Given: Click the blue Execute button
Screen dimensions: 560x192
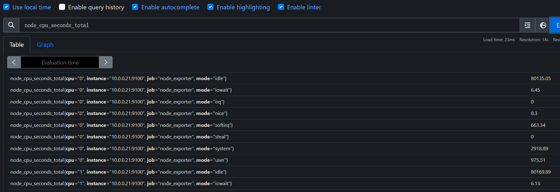Looking at the screenshot, I should (x=556, y=25).
